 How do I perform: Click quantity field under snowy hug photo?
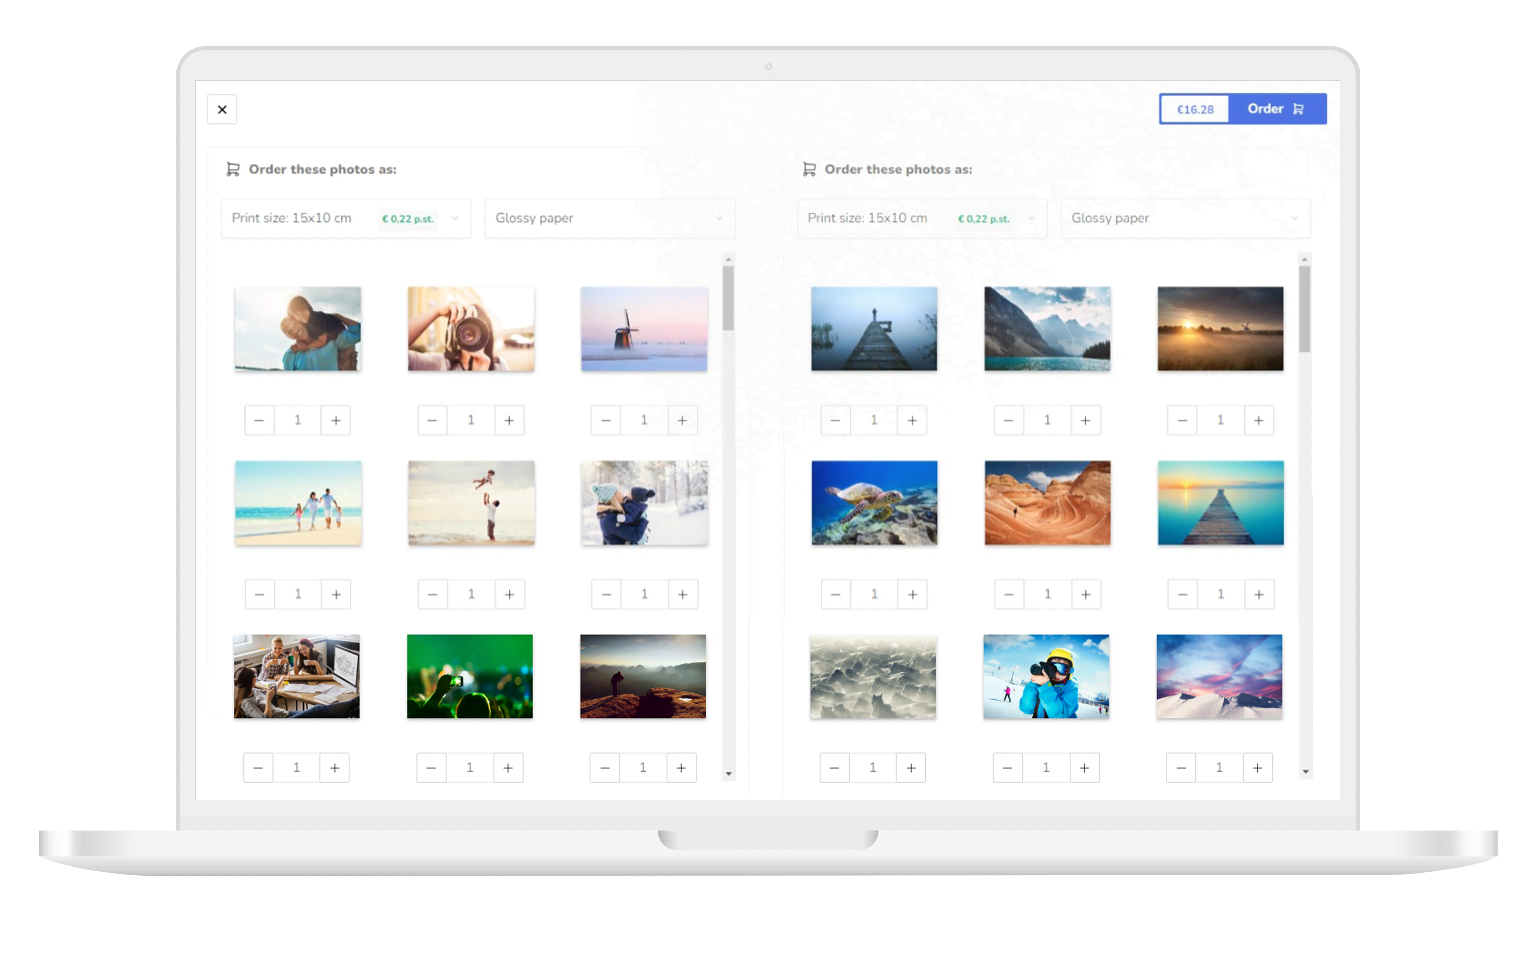tap(644, 594)
